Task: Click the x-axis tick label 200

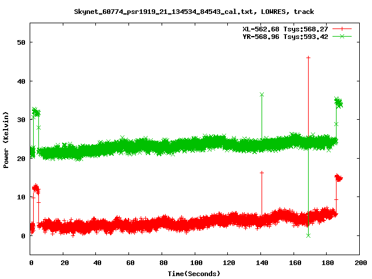Action: coord(360,263)
